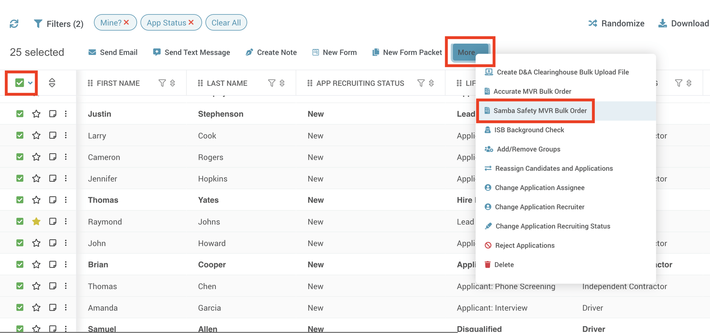710x333 pixels.
Task: Click the Randomize shuffle icon
Action: 592,23
